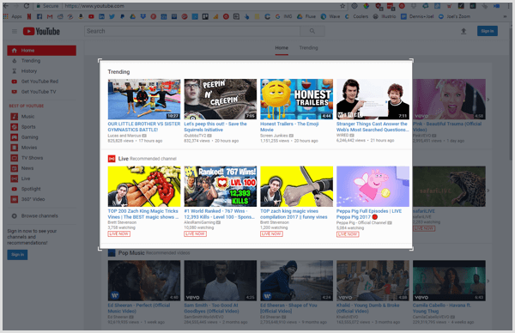Click the sidebar Sign in button
Screen dimensions: 515x333
point(17,255)
